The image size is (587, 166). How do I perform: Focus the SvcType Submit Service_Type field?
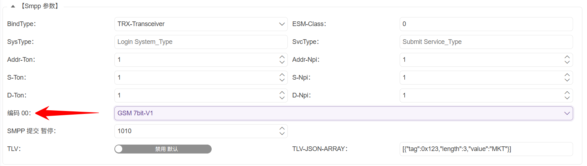486,42
